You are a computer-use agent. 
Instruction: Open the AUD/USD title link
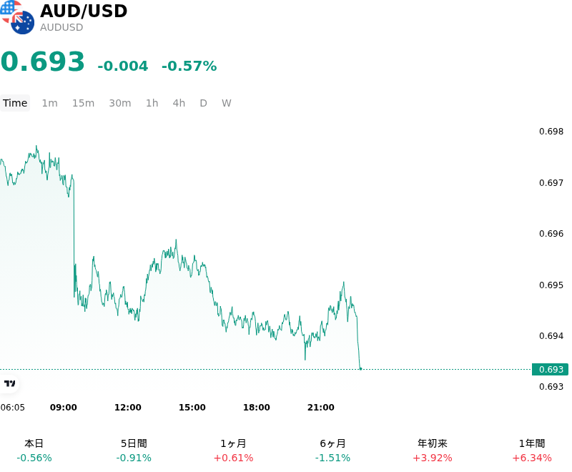pyautogui.click(x=84, y=11)
